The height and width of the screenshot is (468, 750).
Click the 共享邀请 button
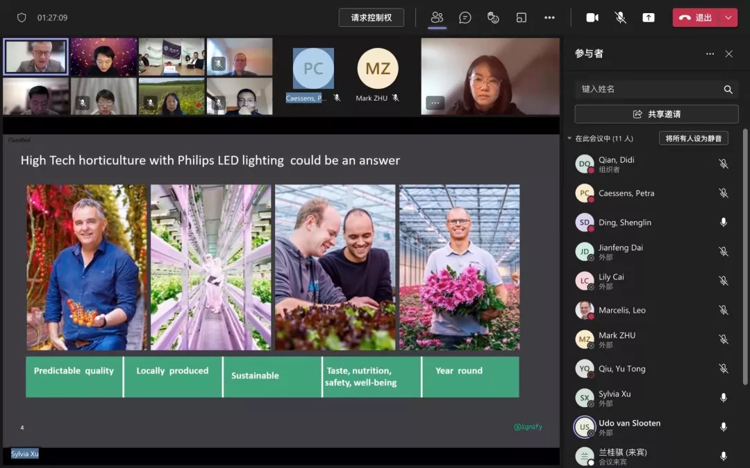tap(656, 114)
